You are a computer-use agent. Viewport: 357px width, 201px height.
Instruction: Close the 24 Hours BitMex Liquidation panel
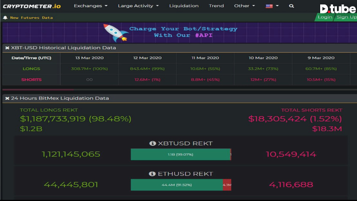pos(7,98)
